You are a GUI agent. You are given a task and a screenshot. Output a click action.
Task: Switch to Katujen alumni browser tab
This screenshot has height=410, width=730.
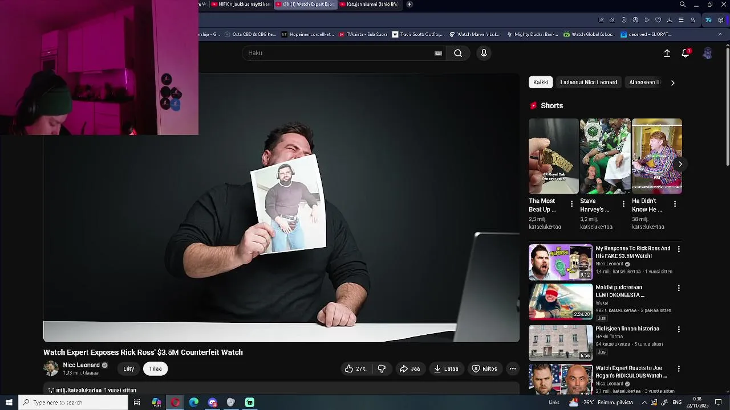coord(372,4)
